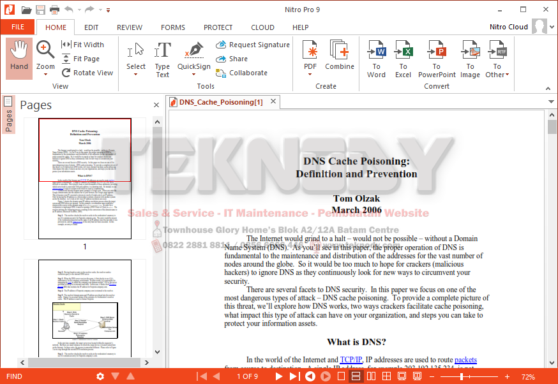
Task: Expand the Select tool dropdown arrow
Action: 135,74
